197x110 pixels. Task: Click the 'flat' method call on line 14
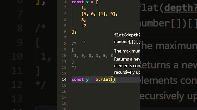(x=106, y=79)
